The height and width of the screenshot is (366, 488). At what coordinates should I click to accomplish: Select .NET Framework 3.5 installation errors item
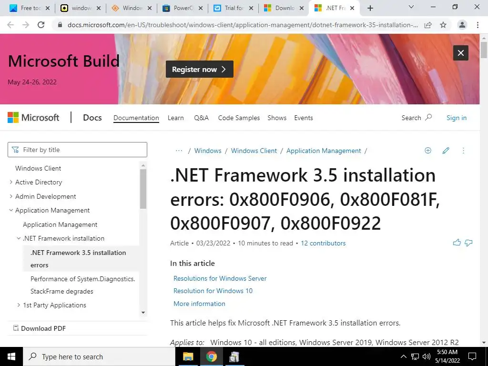[x=81, y=259]
